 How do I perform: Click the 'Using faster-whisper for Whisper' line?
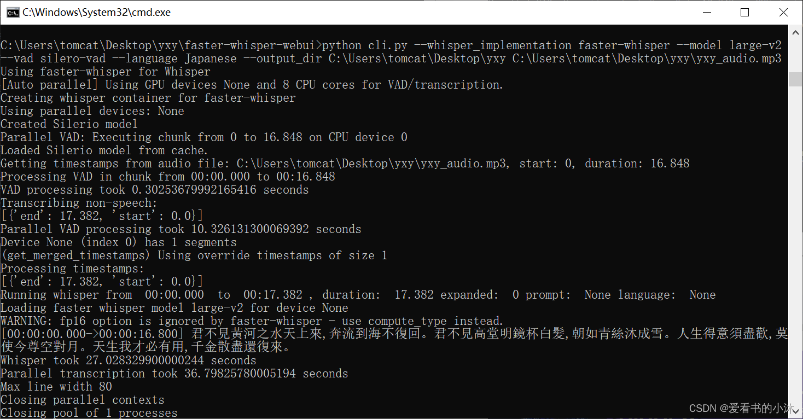coord(106,72)
